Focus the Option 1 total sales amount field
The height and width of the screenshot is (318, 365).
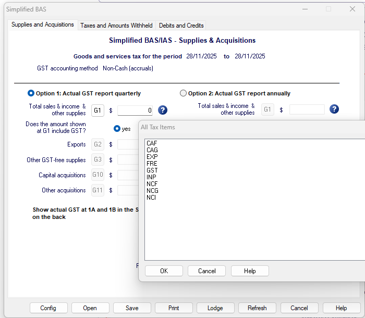[x=135, y=111]
